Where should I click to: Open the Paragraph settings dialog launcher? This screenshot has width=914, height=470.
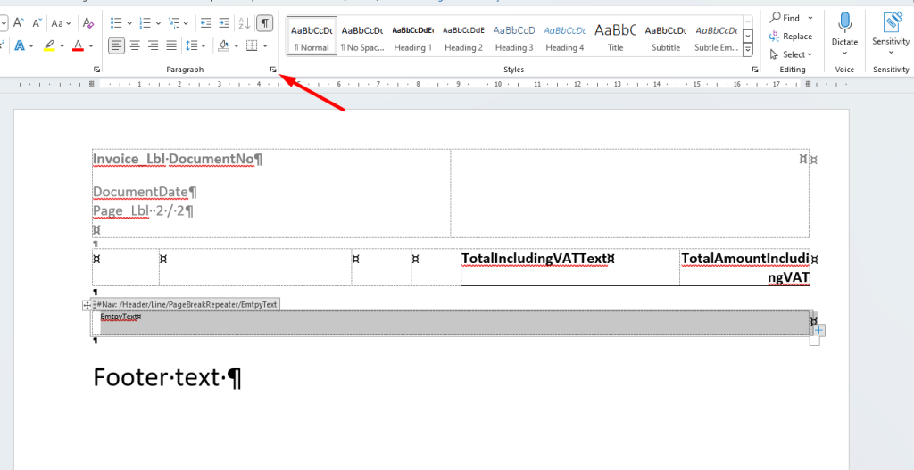tap(274, 70)
